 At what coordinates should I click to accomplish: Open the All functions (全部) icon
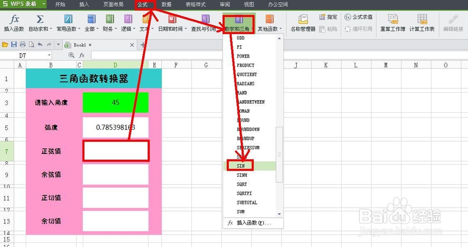(91, 19)
